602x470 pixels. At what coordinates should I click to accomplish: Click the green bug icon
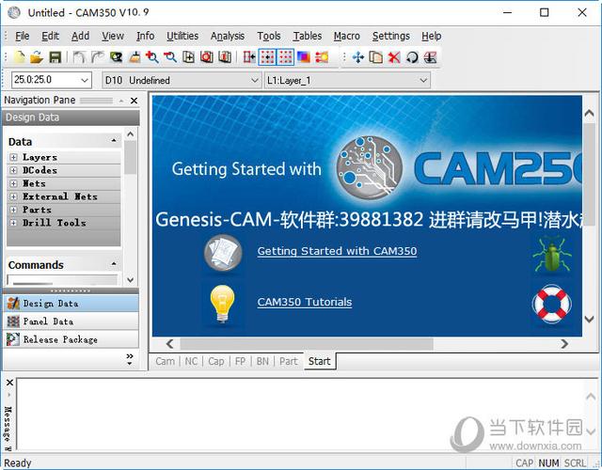(x=552, y=255)
